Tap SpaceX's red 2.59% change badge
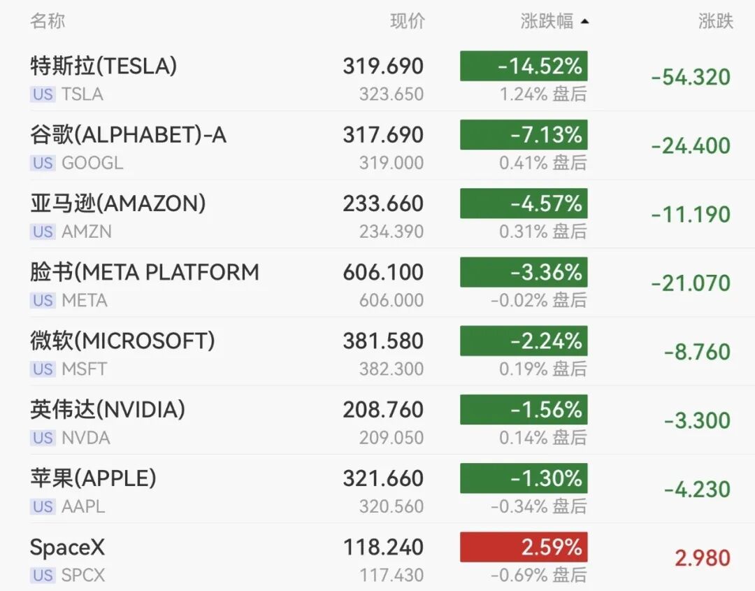Screen dimensions: 755x591 coord(524,547)
